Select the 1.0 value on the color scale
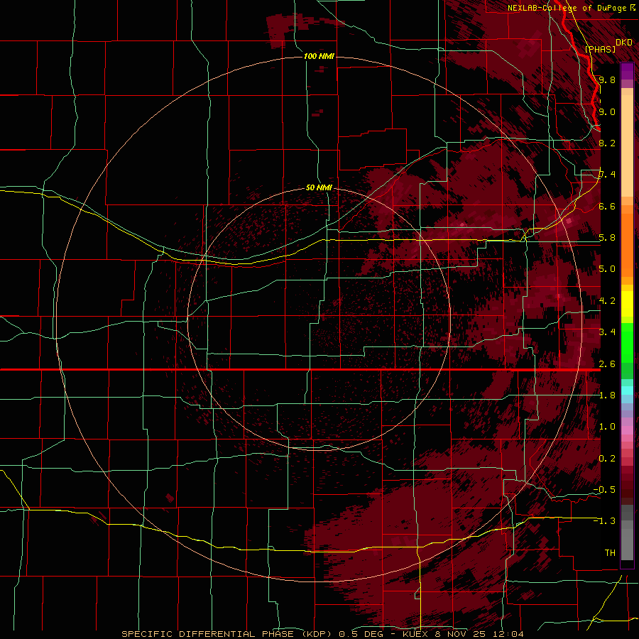This screenshot has height=639, width=639. pos(607,427)
